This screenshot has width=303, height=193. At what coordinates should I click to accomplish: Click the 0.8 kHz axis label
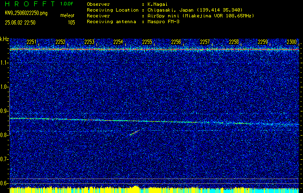point(4,135)
